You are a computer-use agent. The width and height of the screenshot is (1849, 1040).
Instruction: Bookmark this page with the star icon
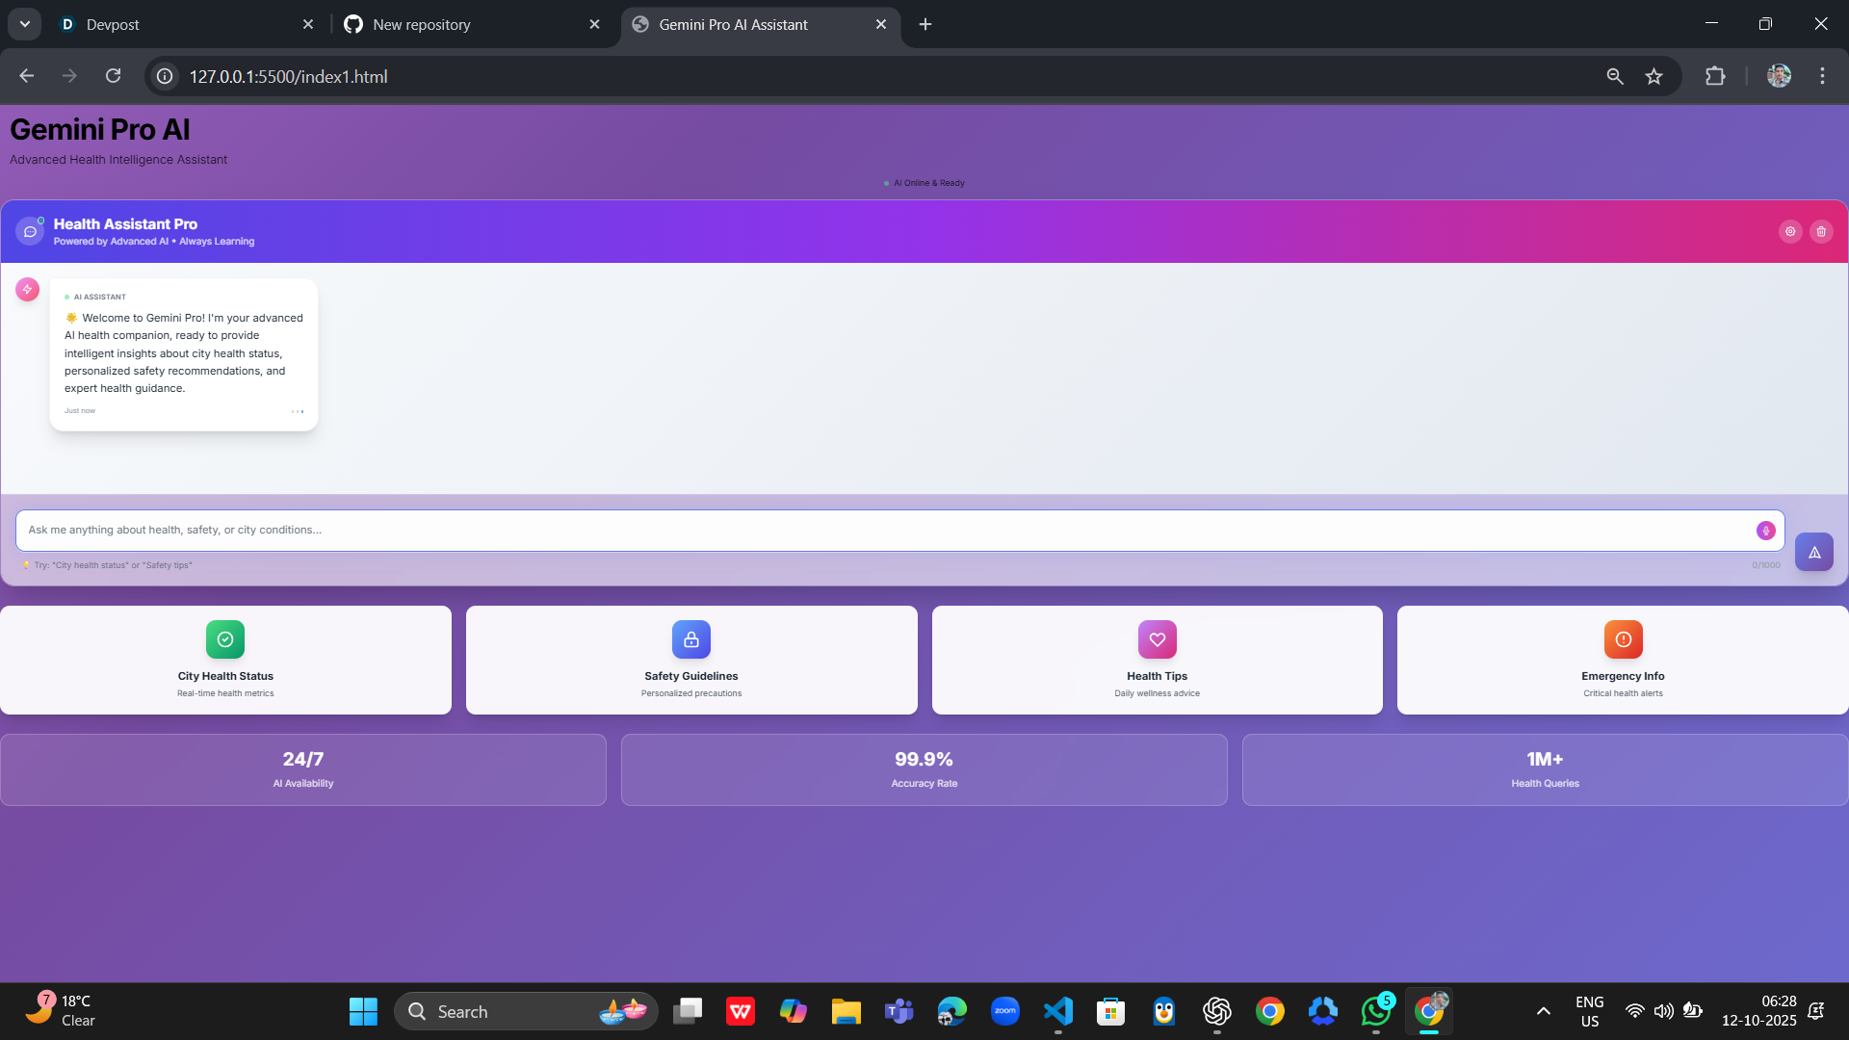coord(1654,77)
